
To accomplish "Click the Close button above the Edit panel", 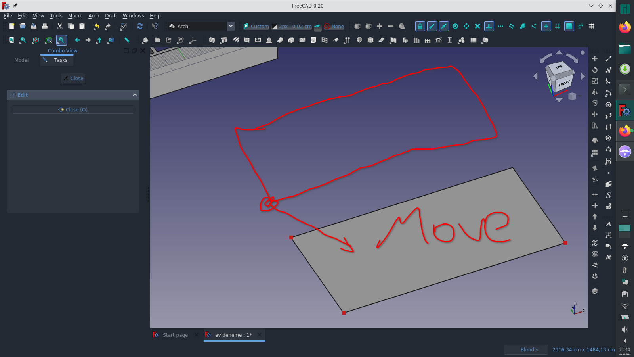I will (x=73, y=78).
